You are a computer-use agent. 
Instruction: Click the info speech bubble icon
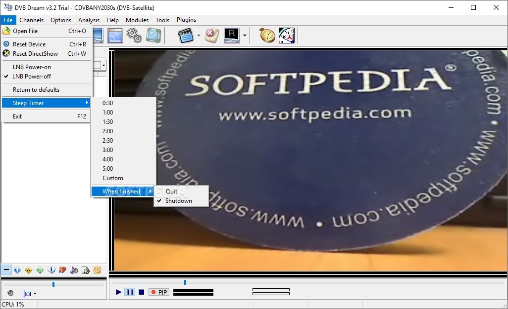click(x=51, y=270)
